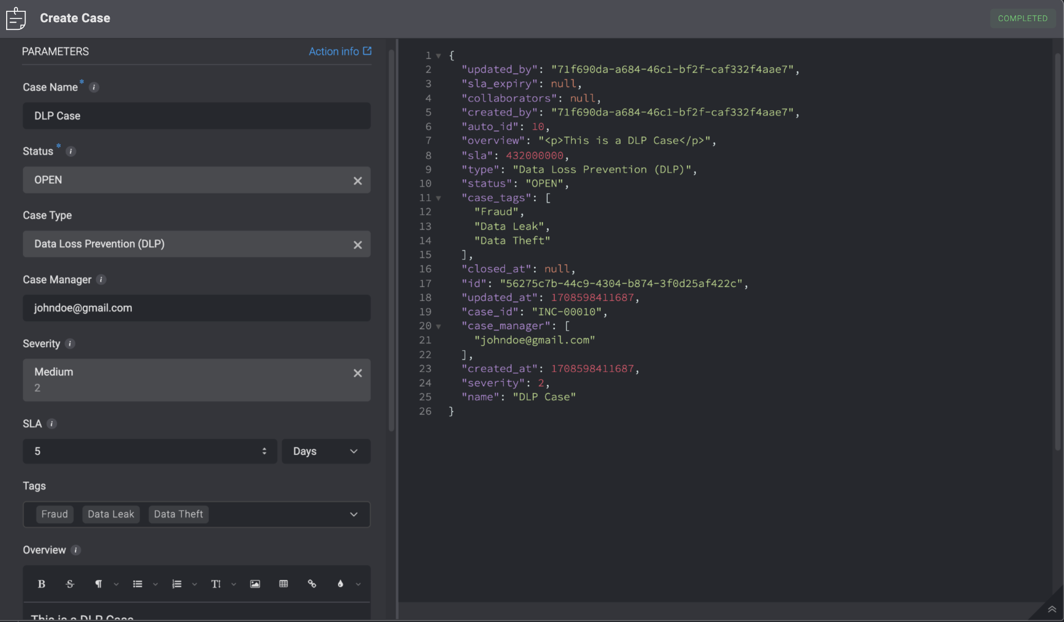Select the Case Manager email field
The image size is (1064, 622).
coord(196,307)
